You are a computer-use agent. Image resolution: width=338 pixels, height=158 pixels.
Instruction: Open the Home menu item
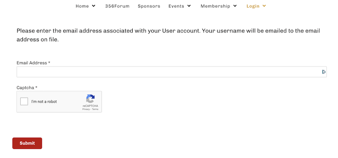coord(82,6)
